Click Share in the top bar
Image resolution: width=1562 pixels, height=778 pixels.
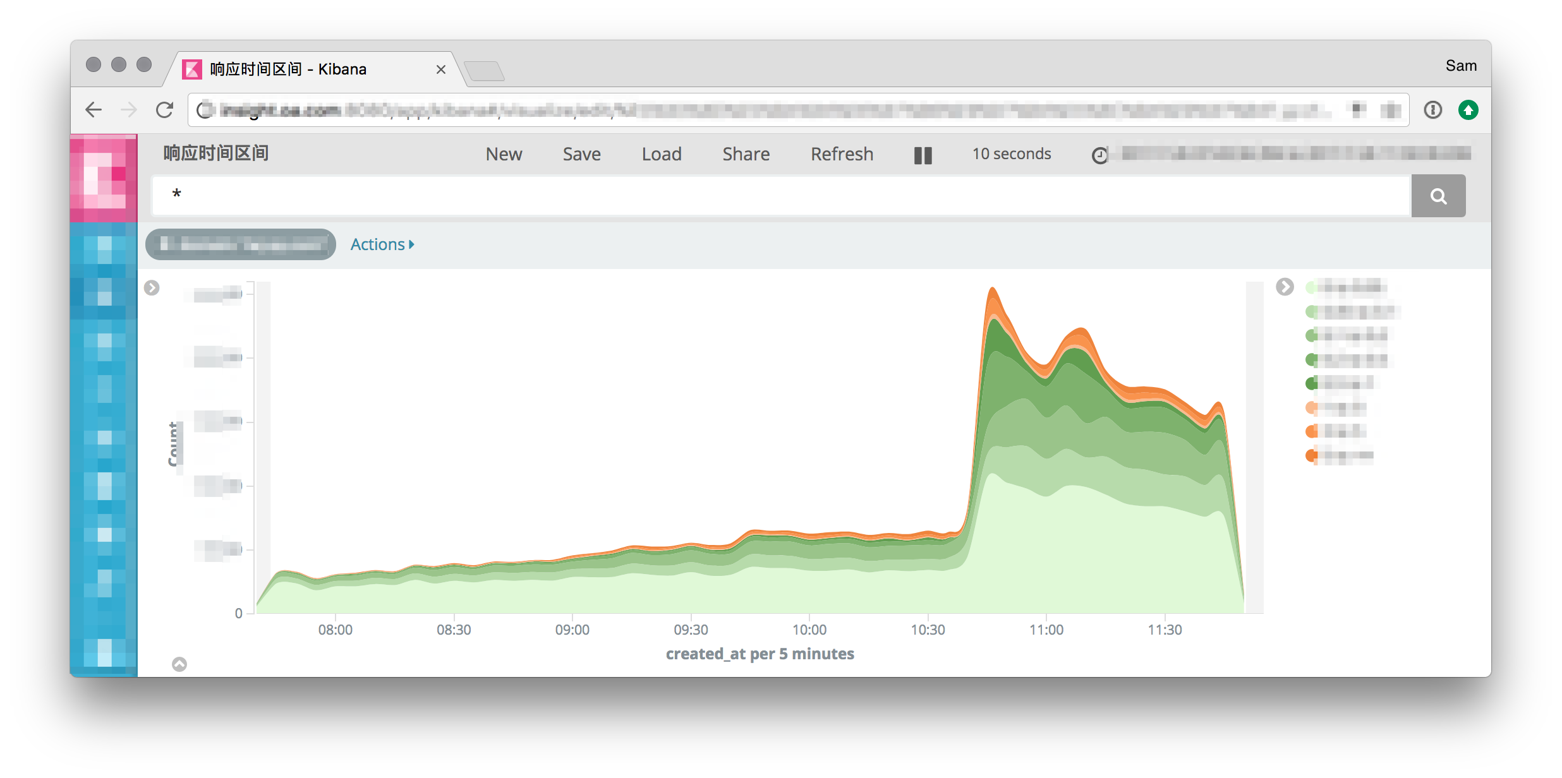746,154
